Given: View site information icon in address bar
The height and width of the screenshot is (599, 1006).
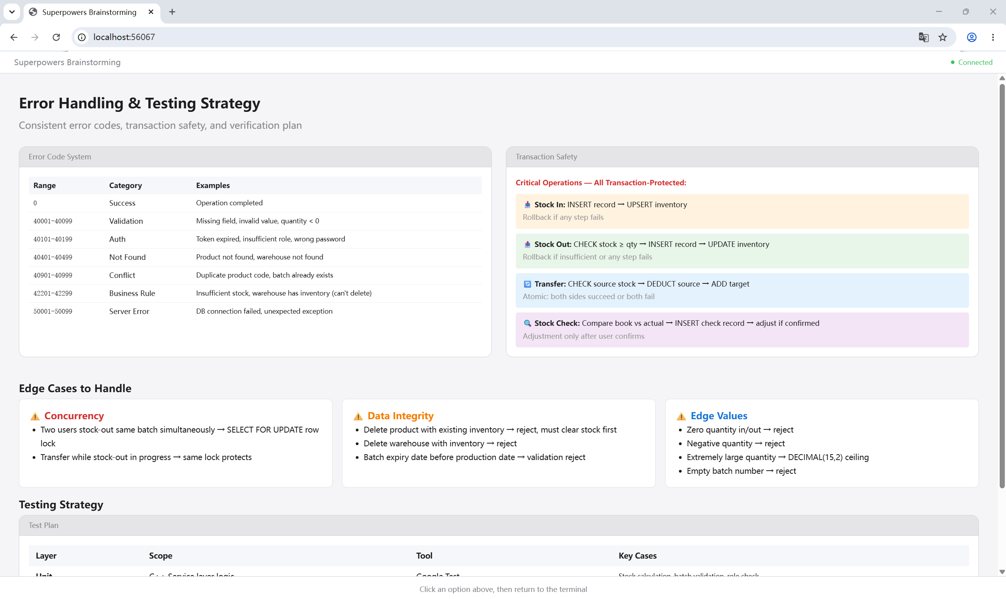Looking at the screenshot, I should pos(82,37).
